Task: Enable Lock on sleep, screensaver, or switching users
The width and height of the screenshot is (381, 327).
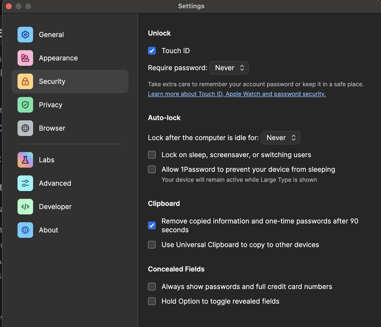Action: pyautogui.click(x=152, y=155)
